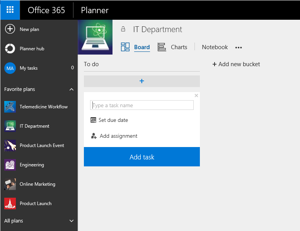Click the IT Department plan title heading
The width and height of the screenshot is (300, 231).
click(x=157, y=29)
